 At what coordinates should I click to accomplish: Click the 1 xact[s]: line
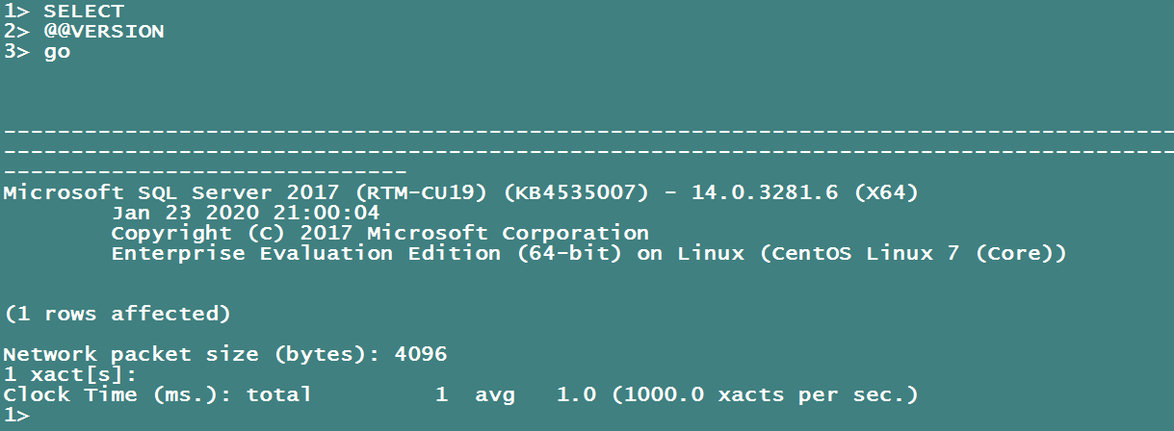tap(70, 374)
